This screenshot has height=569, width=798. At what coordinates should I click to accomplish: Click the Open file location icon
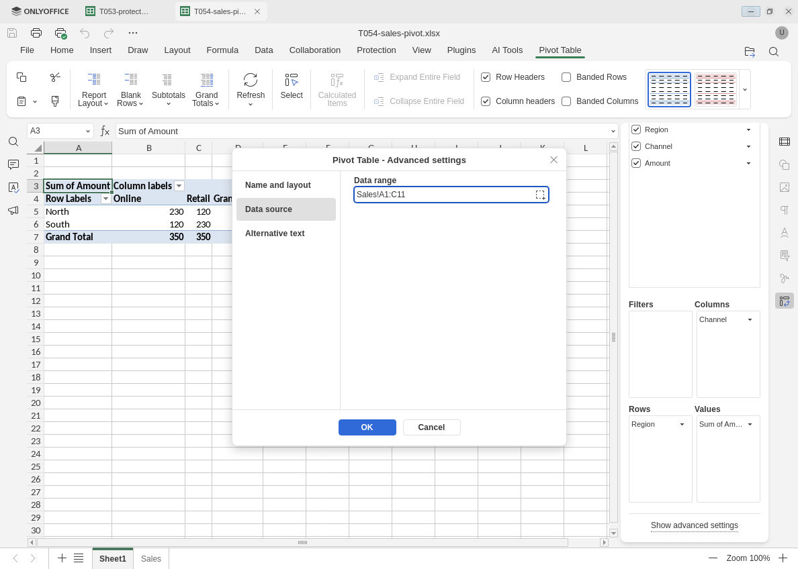(749, 52)
